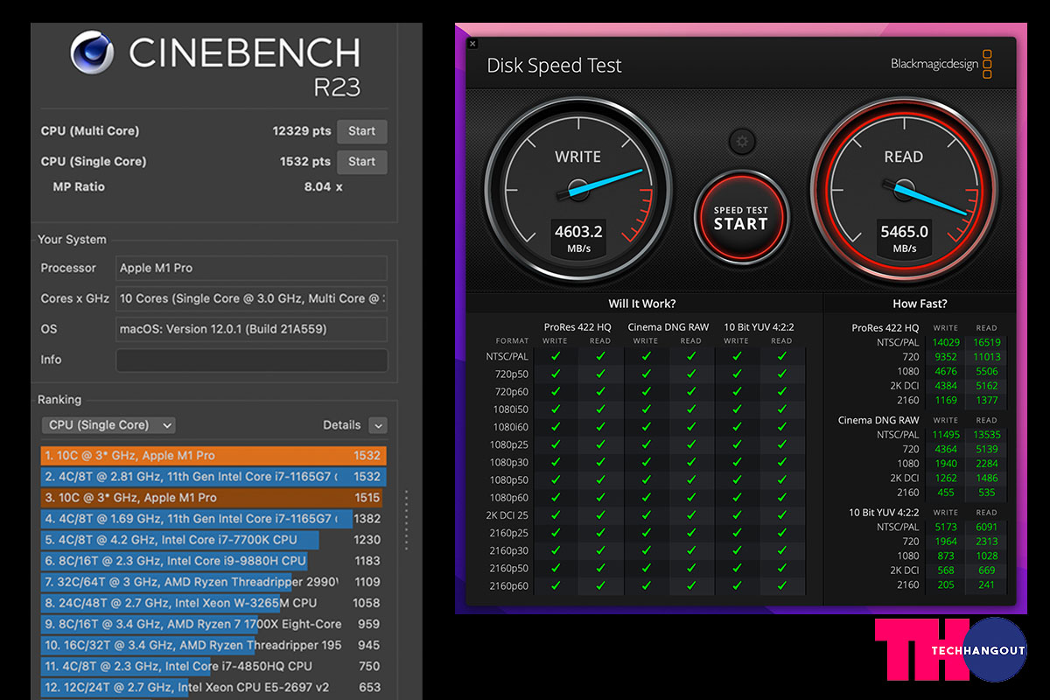Click the Blackmagicdesign logo

click(941, 64)
